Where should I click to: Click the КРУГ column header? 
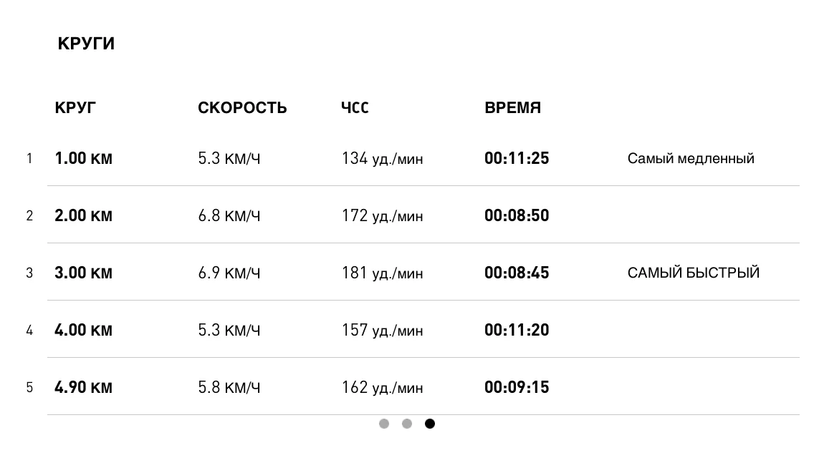pyautogui.click(x=75, y=108)
